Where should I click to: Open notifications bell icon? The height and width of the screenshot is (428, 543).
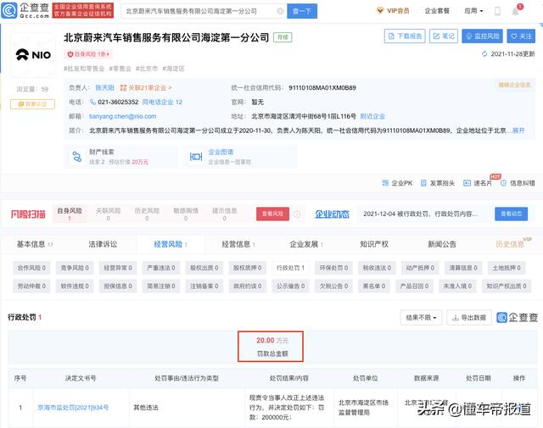pos(515,11)
